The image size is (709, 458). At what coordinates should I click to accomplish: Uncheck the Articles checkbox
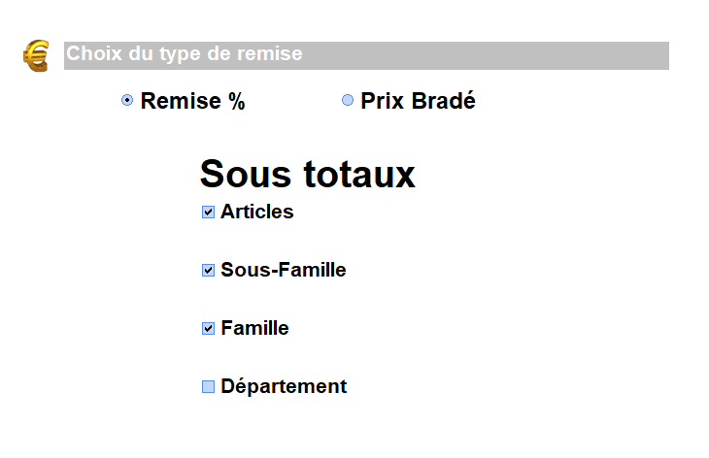(x=208, y=212)
